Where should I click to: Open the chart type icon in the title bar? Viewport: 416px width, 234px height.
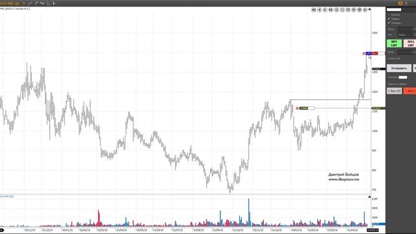30,3
